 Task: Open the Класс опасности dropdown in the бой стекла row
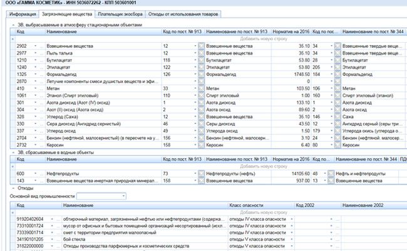(292, 239)
